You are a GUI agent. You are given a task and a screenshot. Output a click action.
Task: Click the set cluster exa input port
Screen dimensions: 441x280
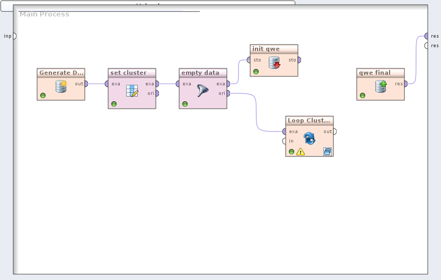pos(107,84)
